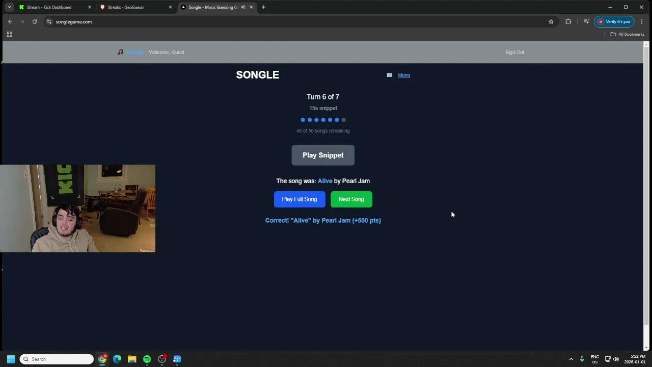
Task: Open Microsoft Edge from the taskbar
Action: pyautogui.click(x=117, y=359)
